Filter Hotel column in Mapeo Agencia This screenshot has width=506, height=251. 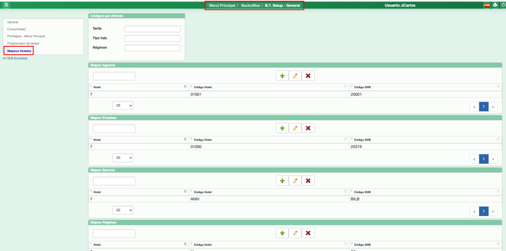coord(91,87)
